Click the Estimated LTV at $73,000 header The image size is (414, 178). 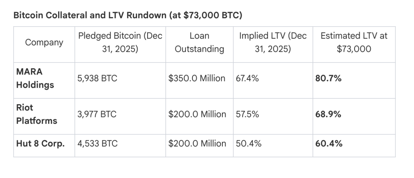pyautogui.click(x=354, y=42)
